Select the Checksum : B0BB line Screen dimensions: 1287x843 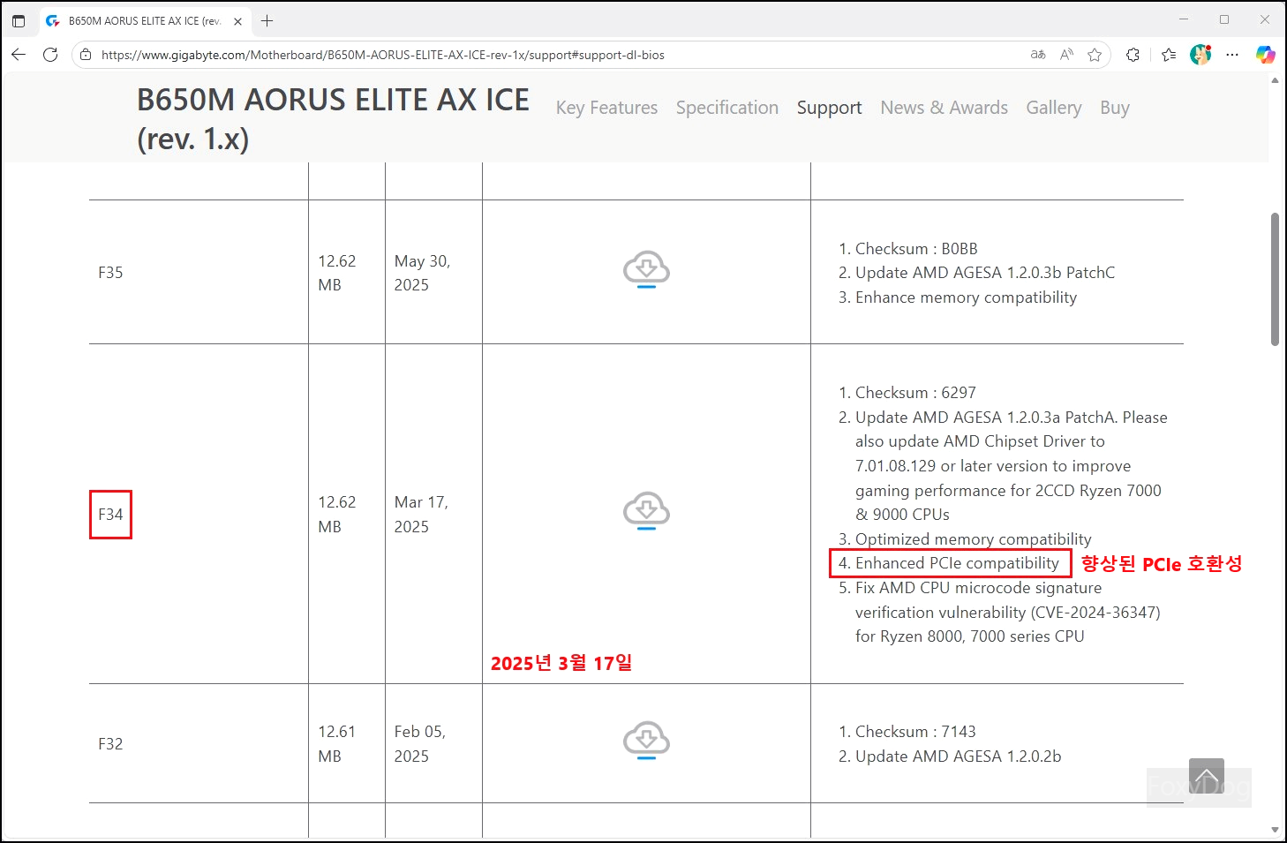click(916, 249)
